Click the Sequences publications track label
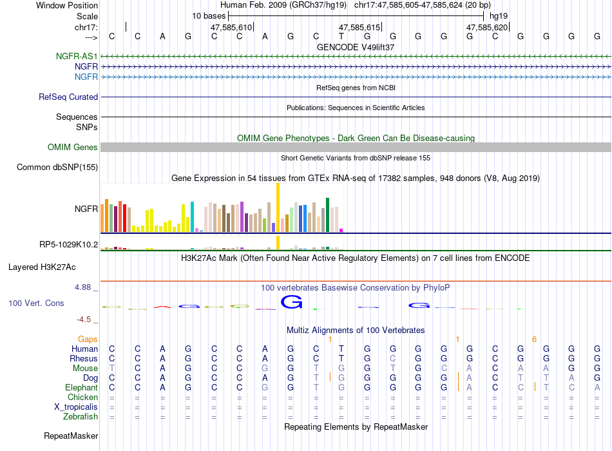The width and height of the screenshot is (612, 451). tap(77, 117)
